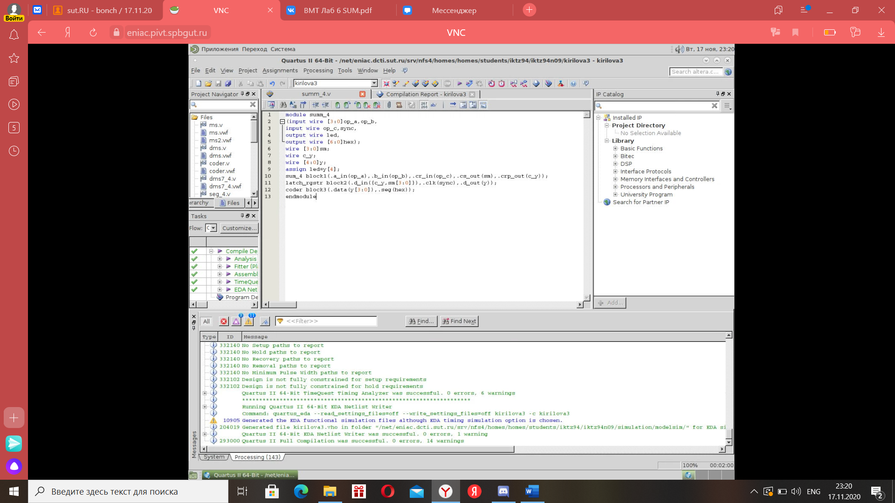Expand the TimeQuest task node
Image resolution: width=895 pixels, height=503 pixels.
[220, 282]
